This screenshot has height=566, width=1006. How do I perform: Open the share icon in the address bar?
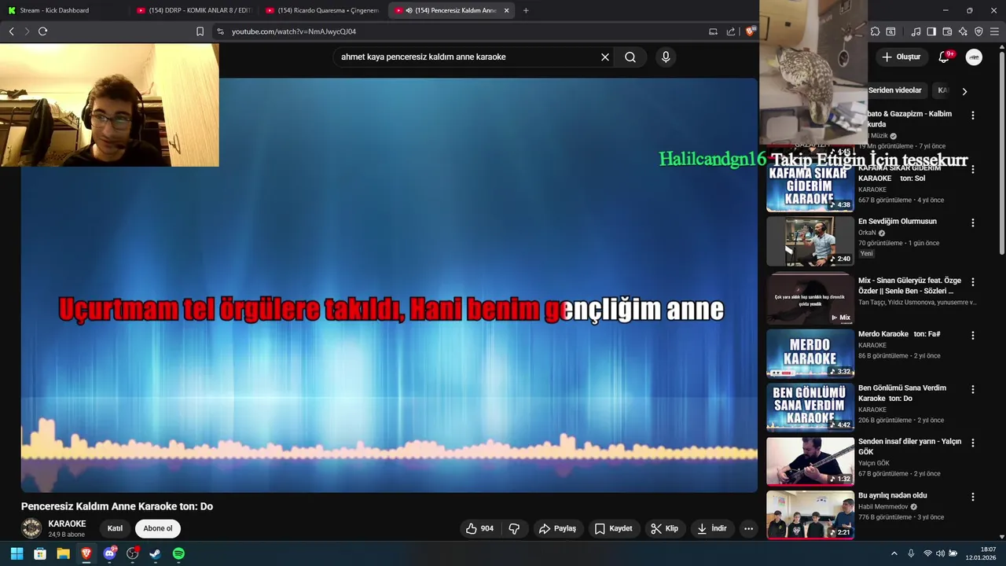point(731,31)
